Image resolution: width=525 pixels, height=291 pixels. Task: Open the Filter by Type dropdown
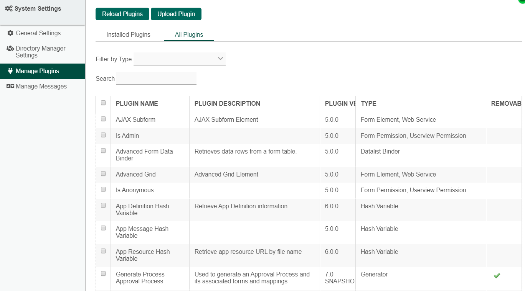pyautogui.click(x=179, y=59)
